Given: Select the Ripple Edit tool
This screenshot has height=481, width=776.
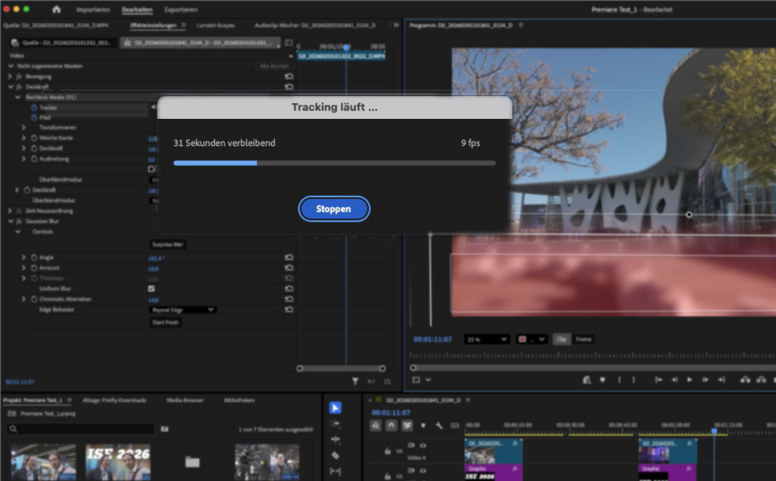Looking at the screenshot, I should pos(335,440).
